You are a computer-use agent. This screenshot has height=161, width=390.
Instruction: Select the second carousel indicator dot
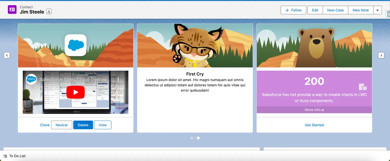coord(198,138)
